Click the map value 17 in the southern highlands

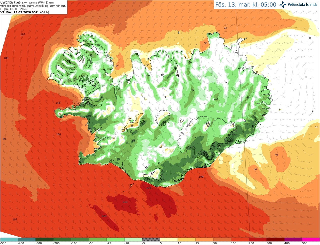point(161,147)
